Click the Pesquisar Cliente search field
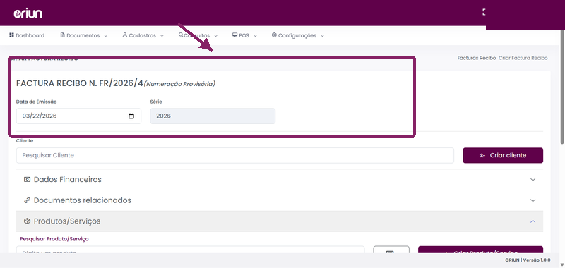Viewport: 565px width, 268px height. point(235,155)
